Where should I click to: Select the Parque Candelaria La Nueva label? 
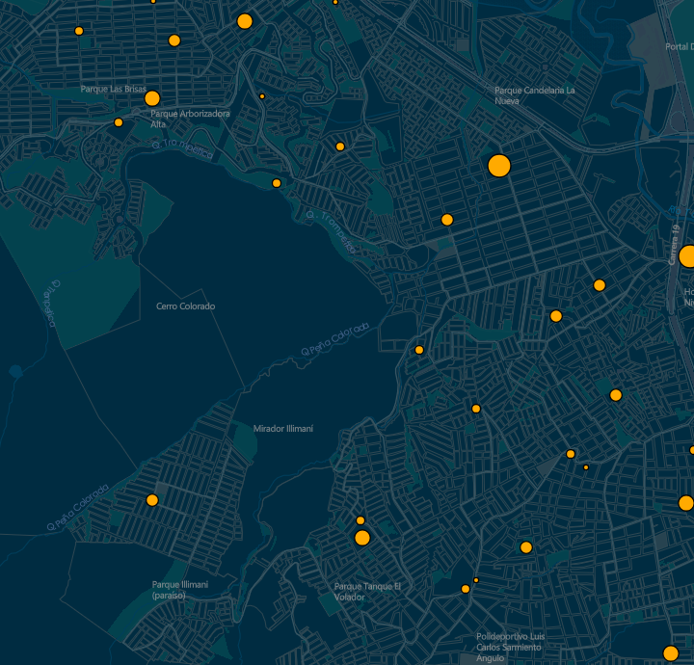click(534, 94)
